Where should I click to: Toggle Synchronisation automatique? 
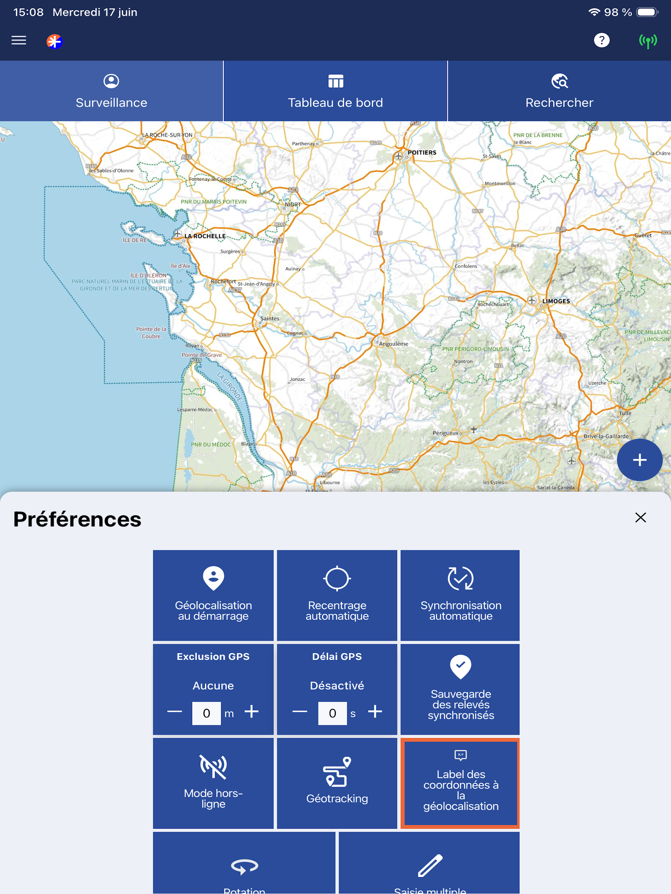460,595
